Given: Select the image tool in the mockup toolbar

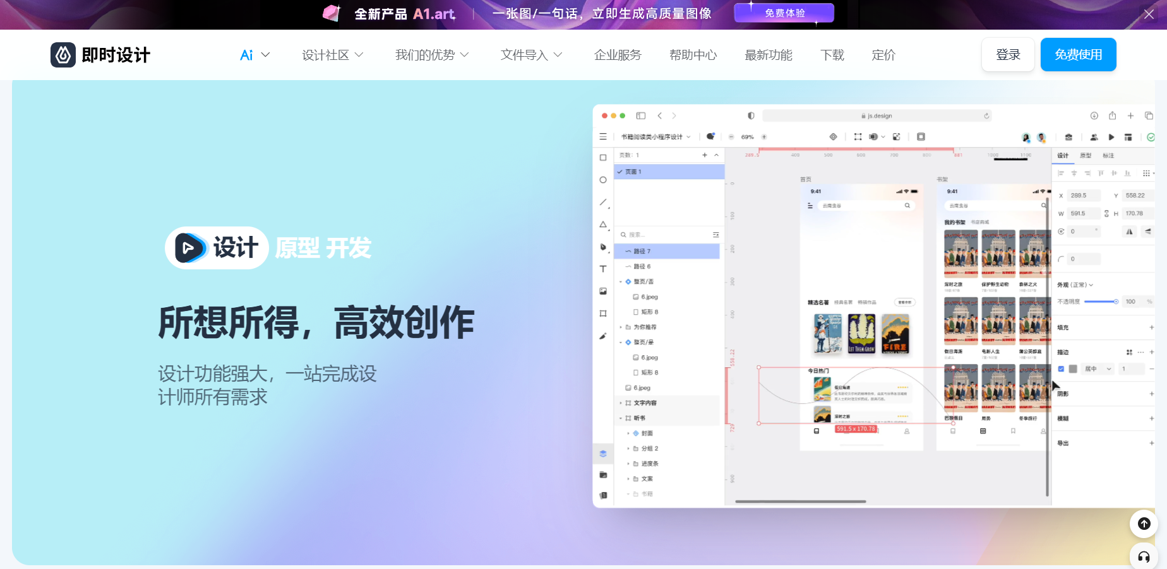Looking at the screenshot, I should coord(603,291).
